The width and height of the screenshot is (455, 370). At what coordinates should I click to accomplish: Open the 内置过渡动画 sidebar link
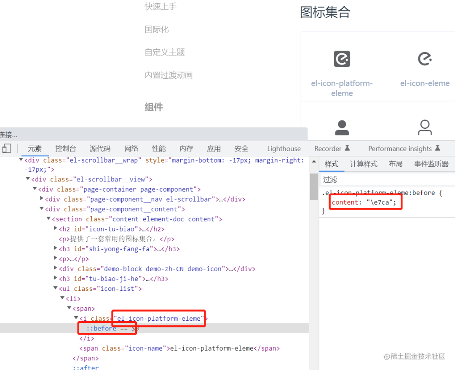(169, 75)
